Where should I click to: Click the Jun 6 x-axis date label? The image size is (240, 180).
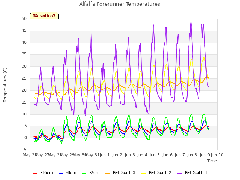pyautogui.click(x=167, y=155)
